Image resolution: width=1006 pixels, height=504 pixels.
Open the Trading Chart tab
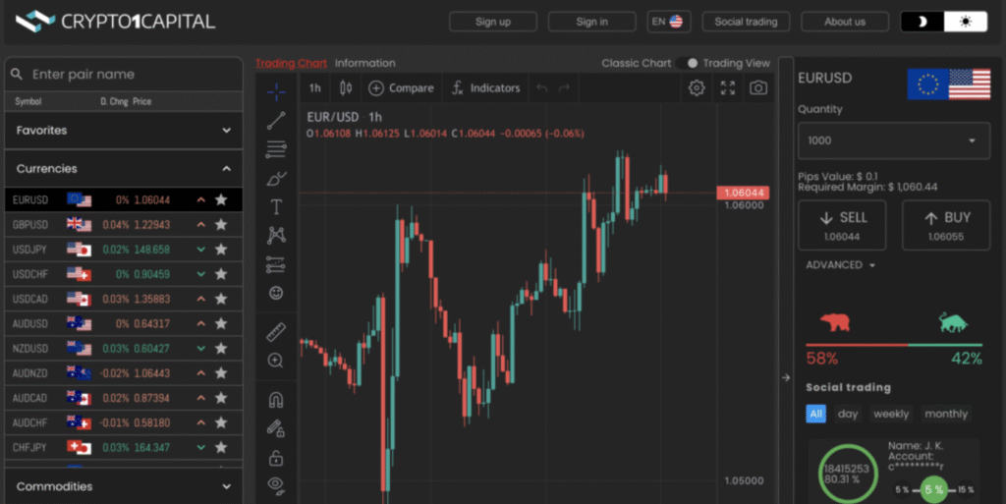pyautogui.click(x=291, y=63)
